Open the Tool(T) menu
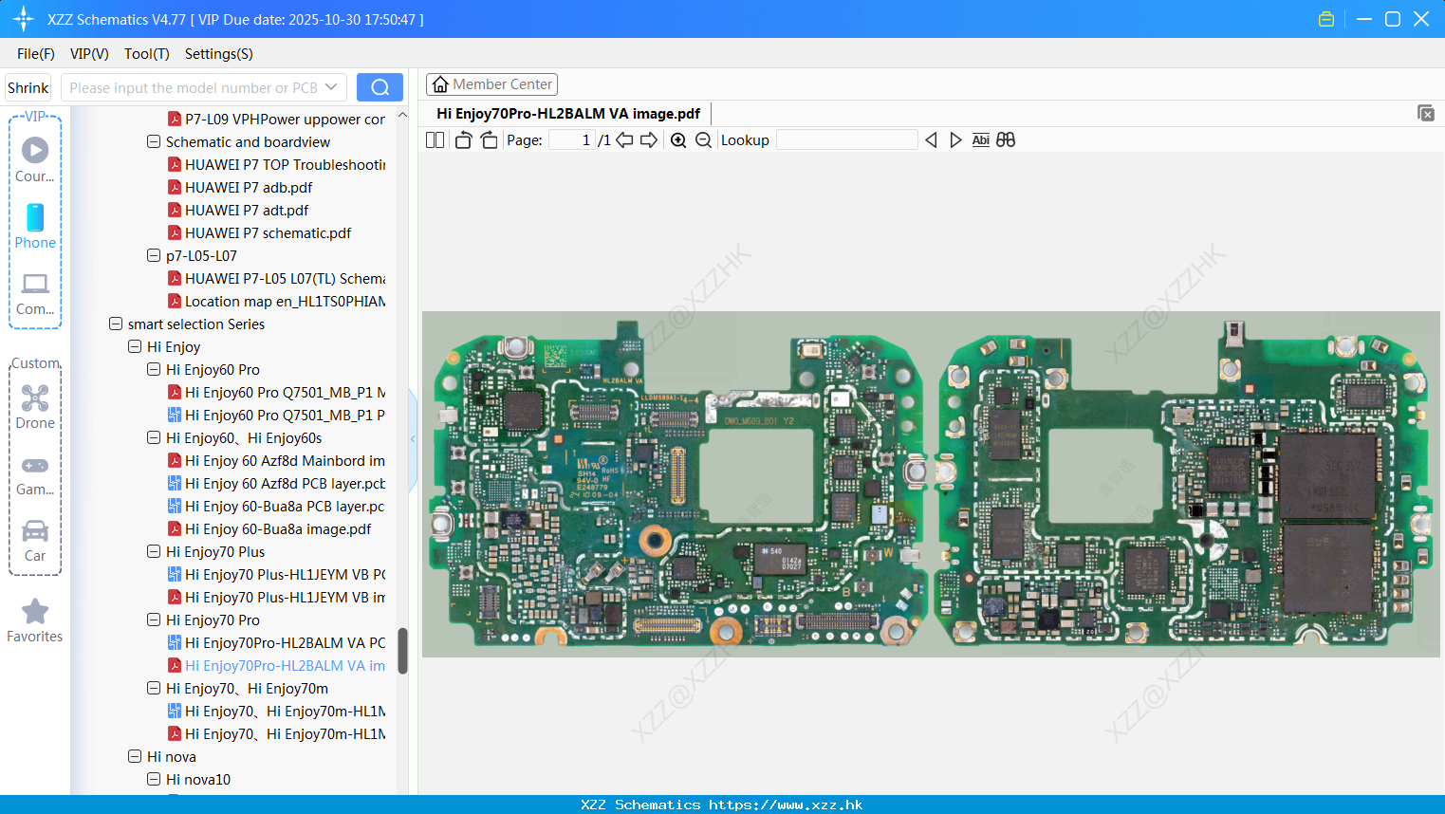This screenshot has width=1445, height=814. point(147,54)
